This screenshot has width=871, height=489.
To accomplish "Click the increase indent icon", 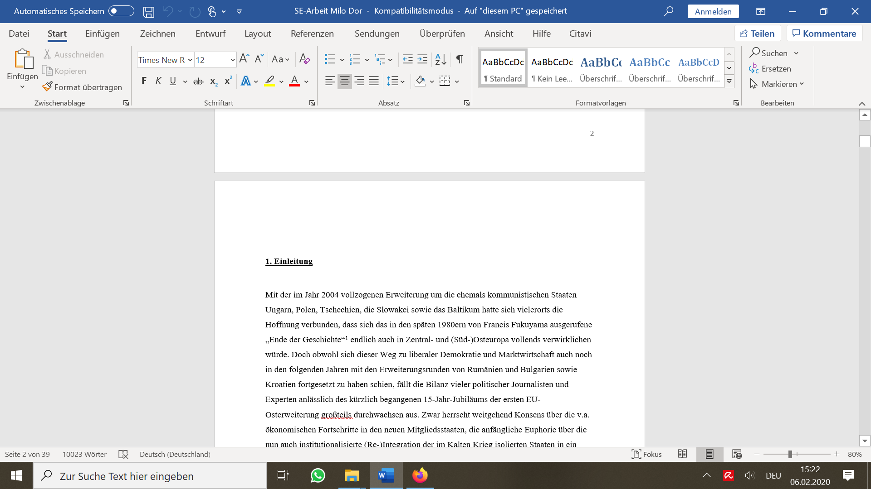I will pyautogui.click(x=422, y=59).
